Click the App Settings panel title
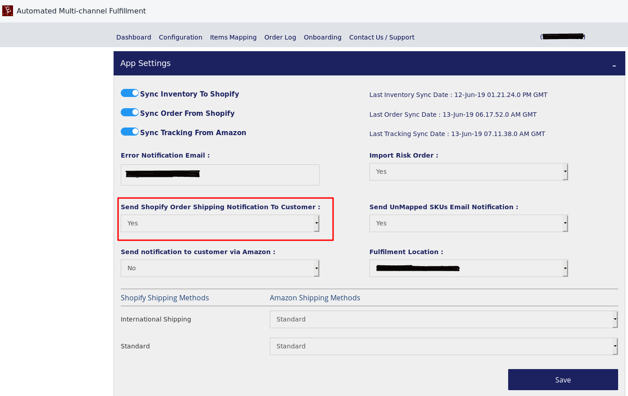The image size is (628, 396). coord(145,63)
